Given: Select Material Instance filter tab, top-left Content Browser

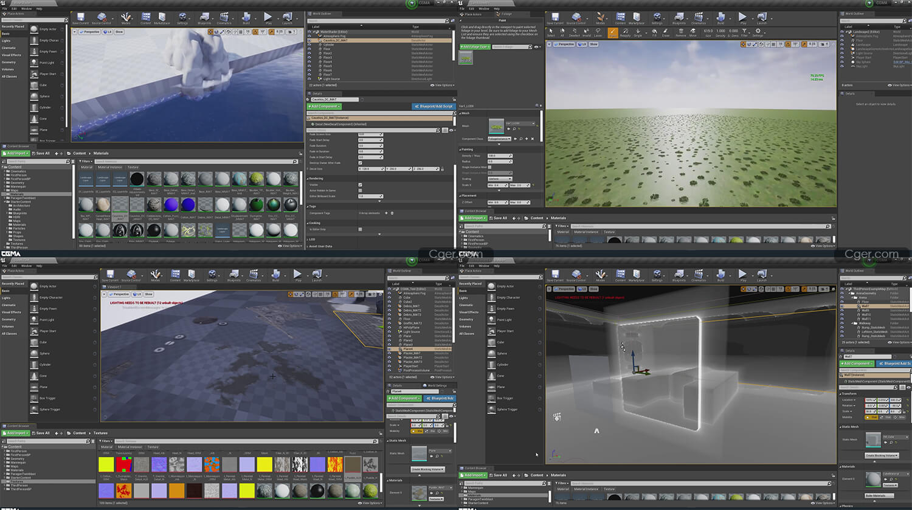Looking at the screenshot, I should pos(110,167).
